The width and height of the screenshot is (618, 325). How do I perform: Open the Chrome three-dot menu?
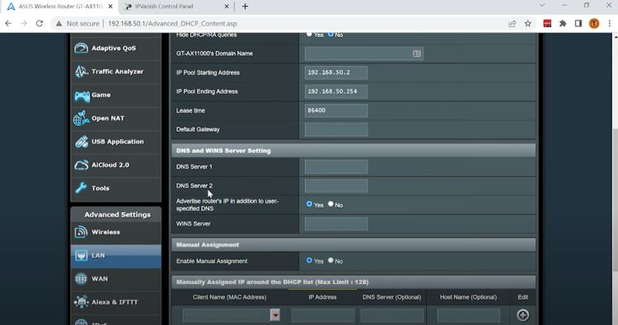(609, 24)
